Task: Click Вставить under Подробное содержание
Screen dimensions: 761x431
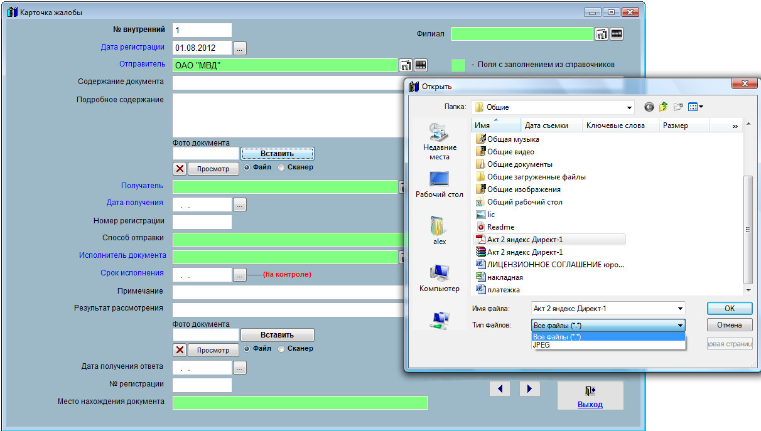Action: coord(278,154)
